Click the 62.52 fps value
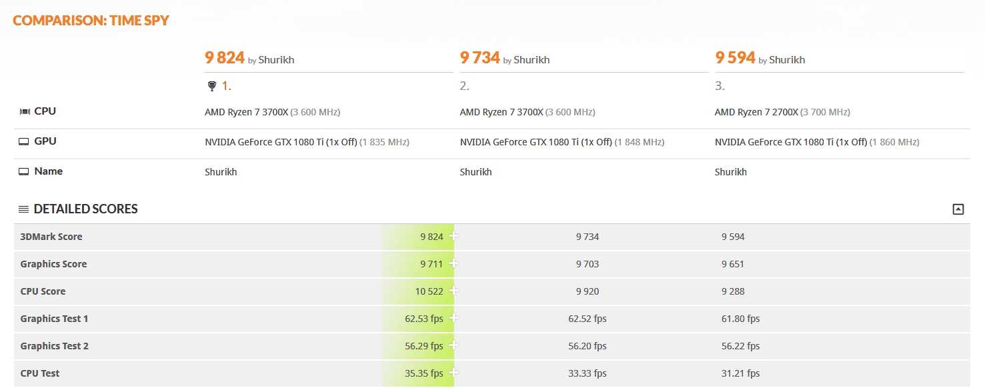The image size is (985, 388). [x=588, y=319]
